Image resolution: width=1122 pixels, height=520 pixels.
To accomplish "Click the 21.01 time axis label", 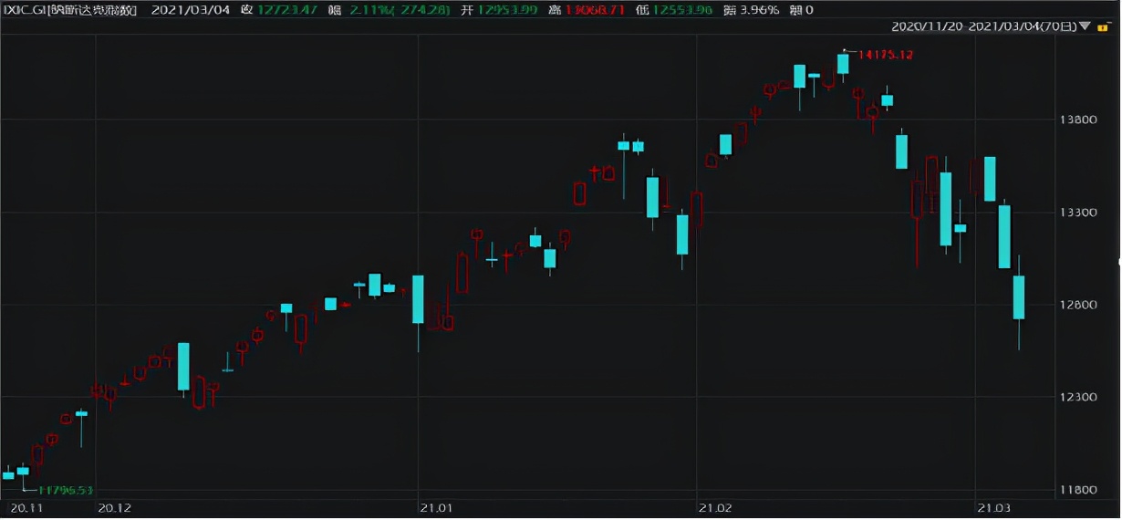I will click(x=436, y=507).
